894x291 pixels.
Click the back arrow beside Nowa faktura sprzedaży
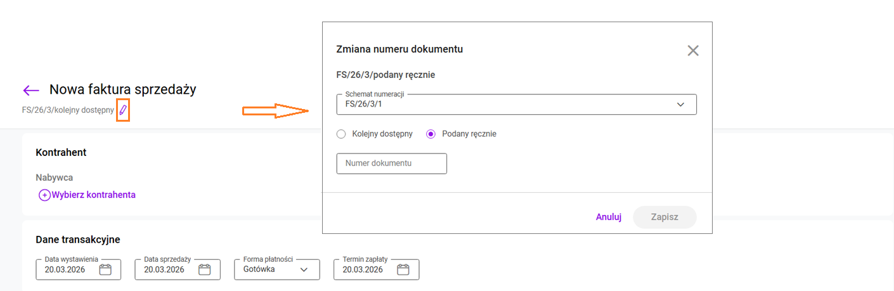tap(31, 90)
